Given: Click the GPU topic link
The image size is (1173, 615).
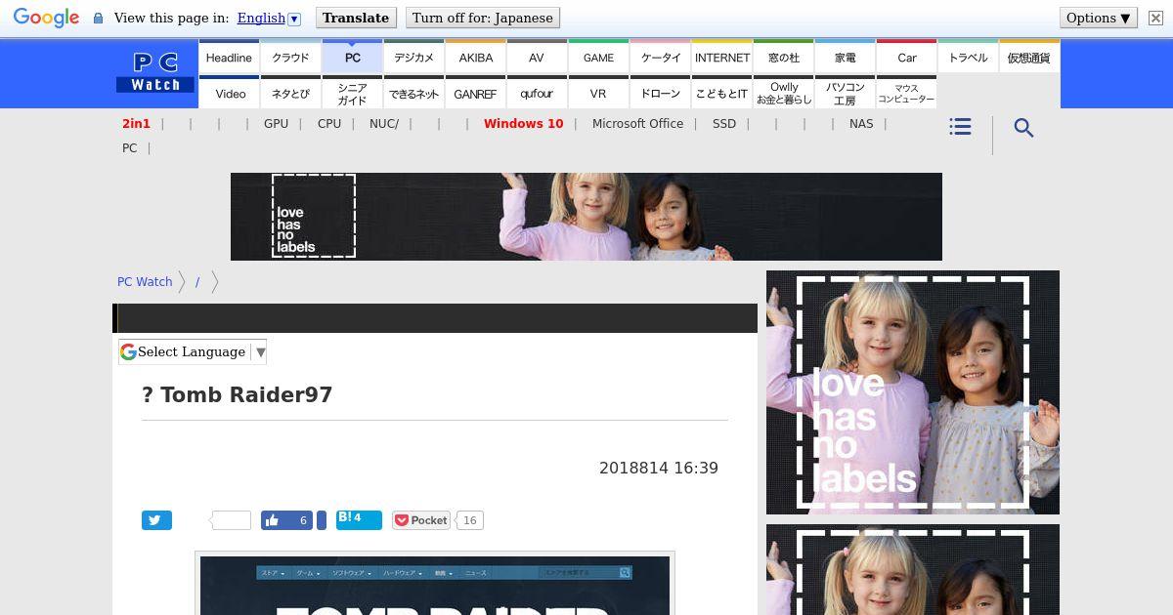Looking at the screenshot, I should click(x=276, y=123).
